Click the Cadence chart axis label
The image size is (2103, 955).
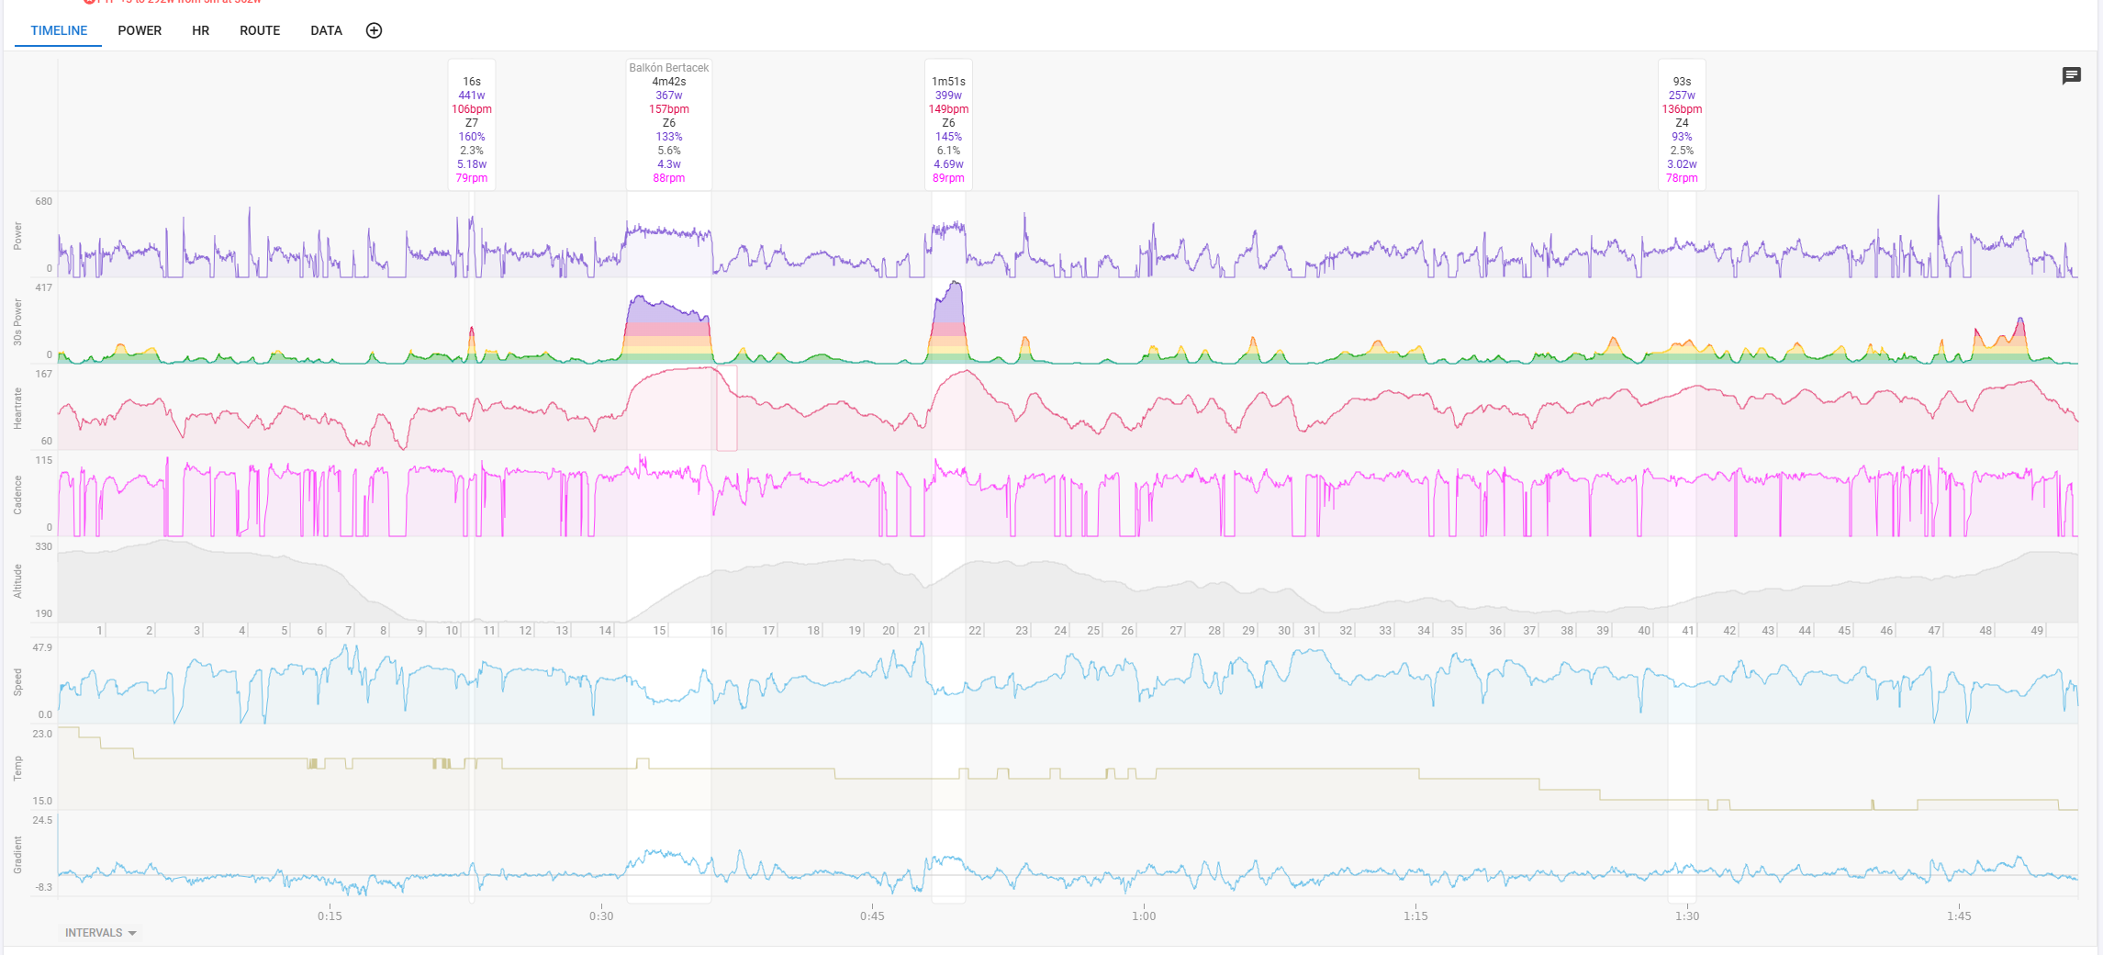click(x=17, y=494)
